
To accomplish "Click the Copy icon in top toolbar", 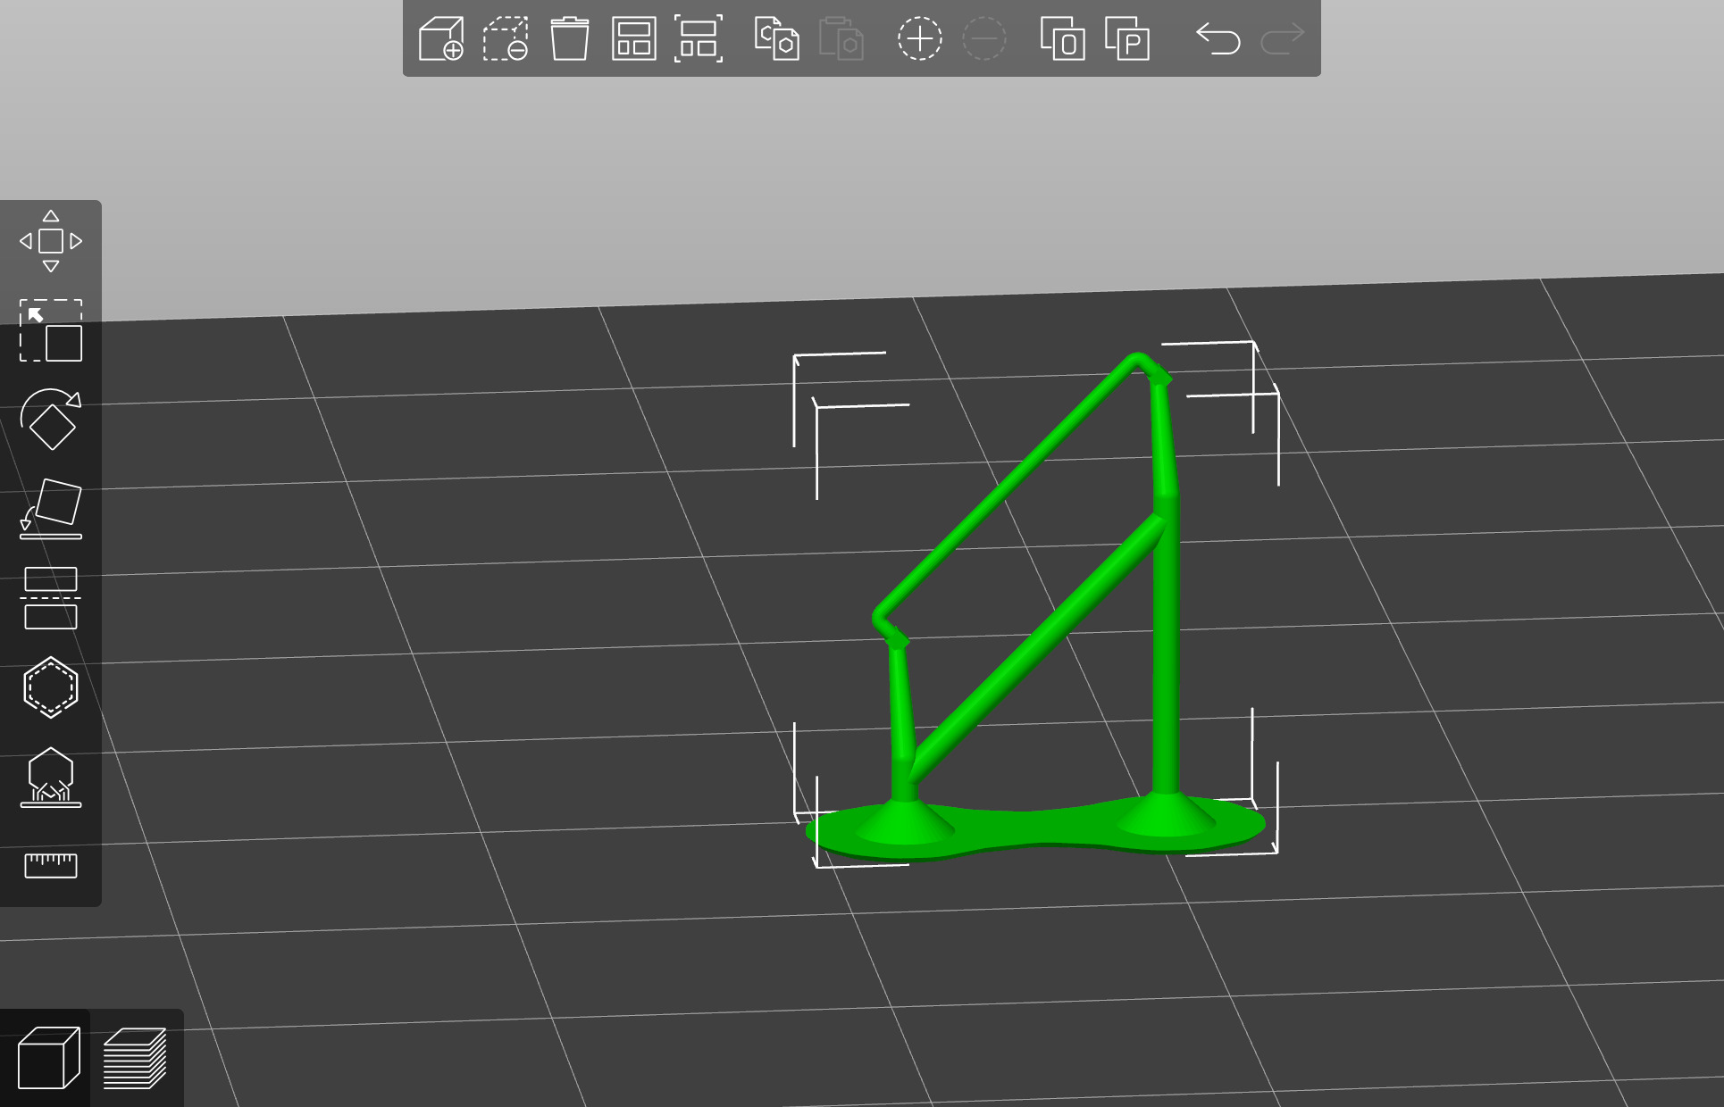I will click(x=776, y=39).
